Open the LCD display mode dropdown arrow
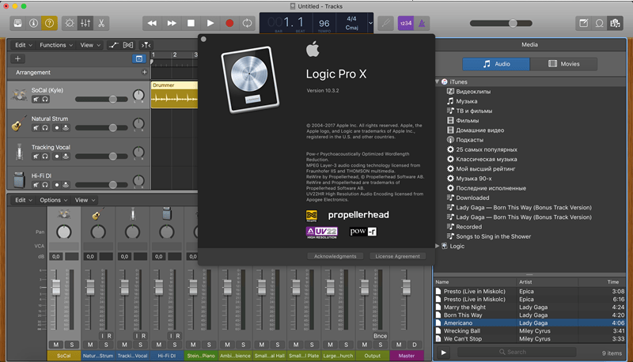The image size is (633, 362). point(370,23)
